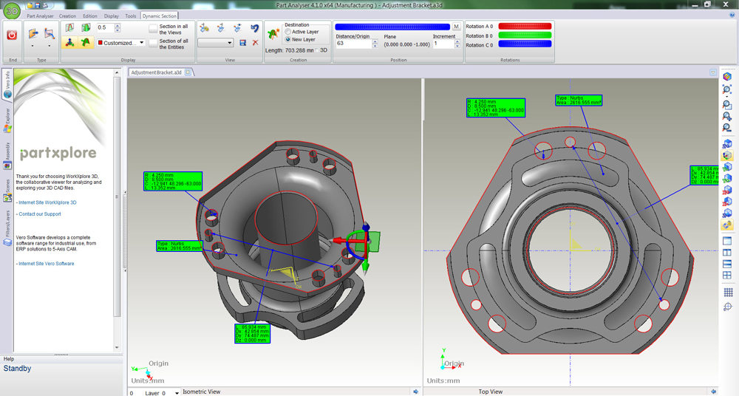Image resolution: width=739 pixels, height=396 pixels.
Task: Open the Internet Site Vero Software link
Action: [46, 264]
